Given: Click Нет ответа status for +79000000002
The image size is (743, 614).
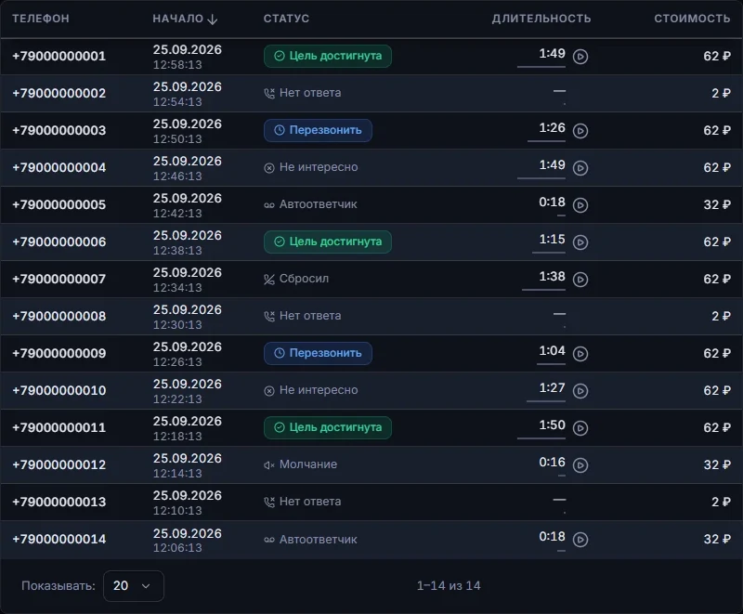Looking at the screenshot, I should pyautogui.click(x=303, y=93).
